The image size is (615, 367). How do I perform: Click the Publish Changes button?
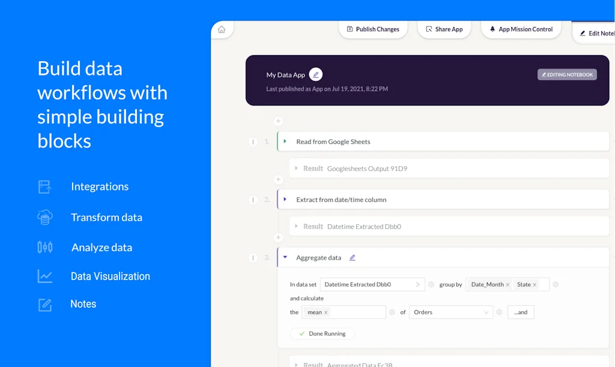373,29
